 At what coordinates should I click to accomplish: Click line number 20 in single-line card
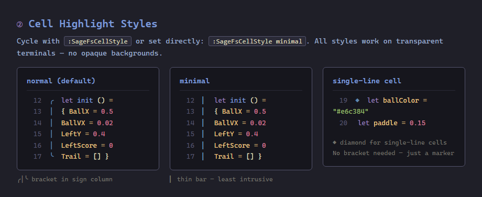pyautogui.click(x=343, y=123)
